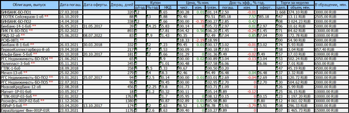The image size is (349, 113).
Task: Click red asterisks after ПИК ГК-БО-ПО1
Action: point(31,31)
